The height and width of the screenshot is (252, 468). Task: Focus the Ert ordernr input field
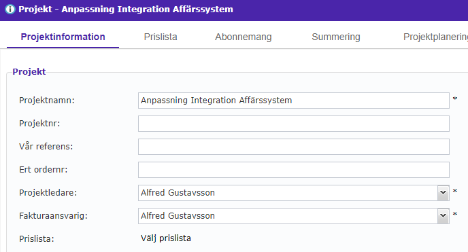point(294,170)
